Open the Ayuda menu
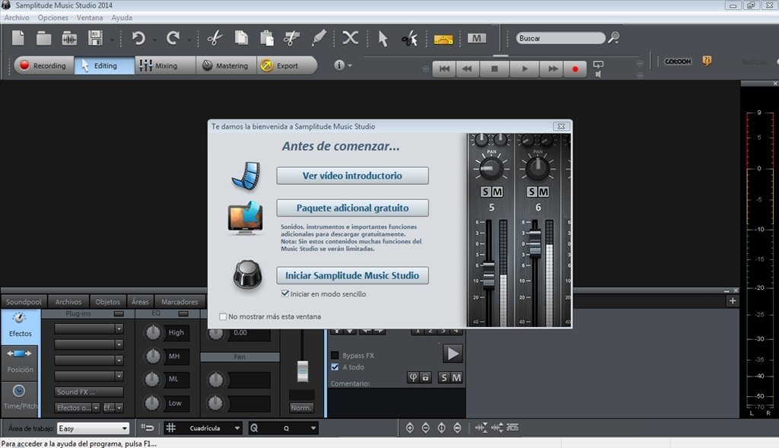This screenshot has width=779, height=448. 122,17
